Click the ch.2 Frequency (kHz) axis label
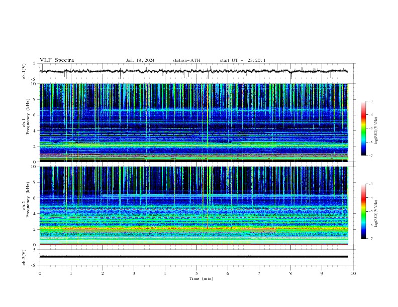This screenshot has width=398, height=307. [26, 200]
